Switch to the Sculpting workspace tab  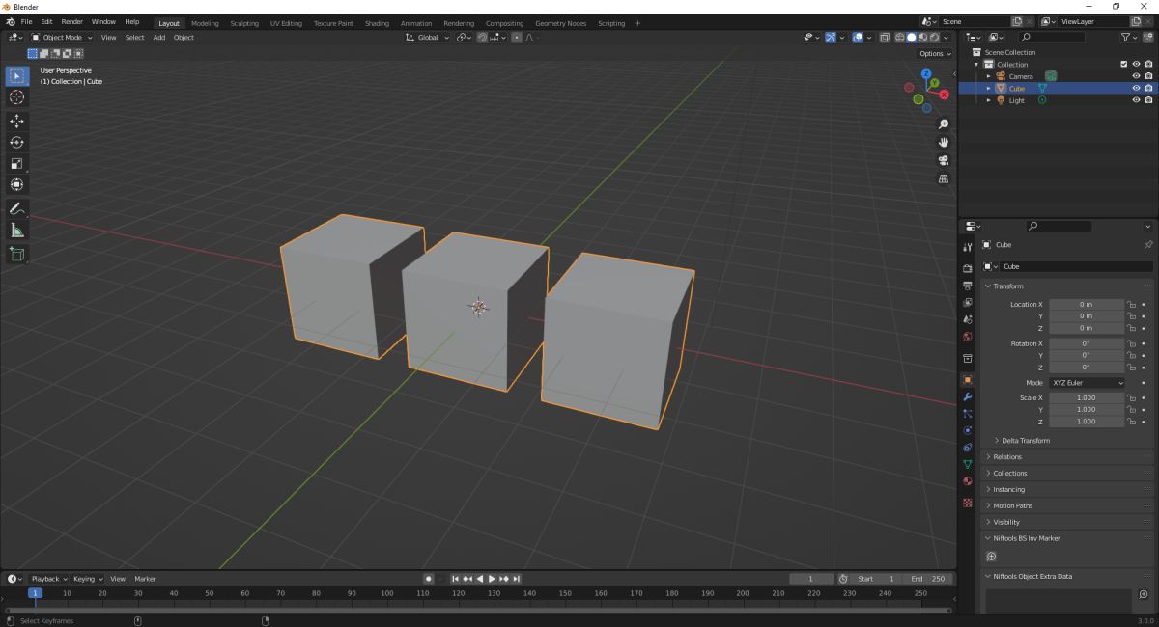click(x=244, y=23)
